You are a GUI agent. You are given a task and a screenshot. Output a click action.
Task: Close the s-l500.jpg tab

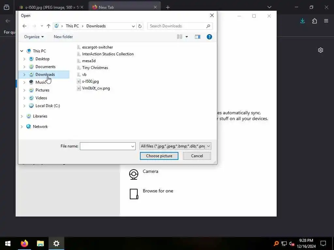82,7
